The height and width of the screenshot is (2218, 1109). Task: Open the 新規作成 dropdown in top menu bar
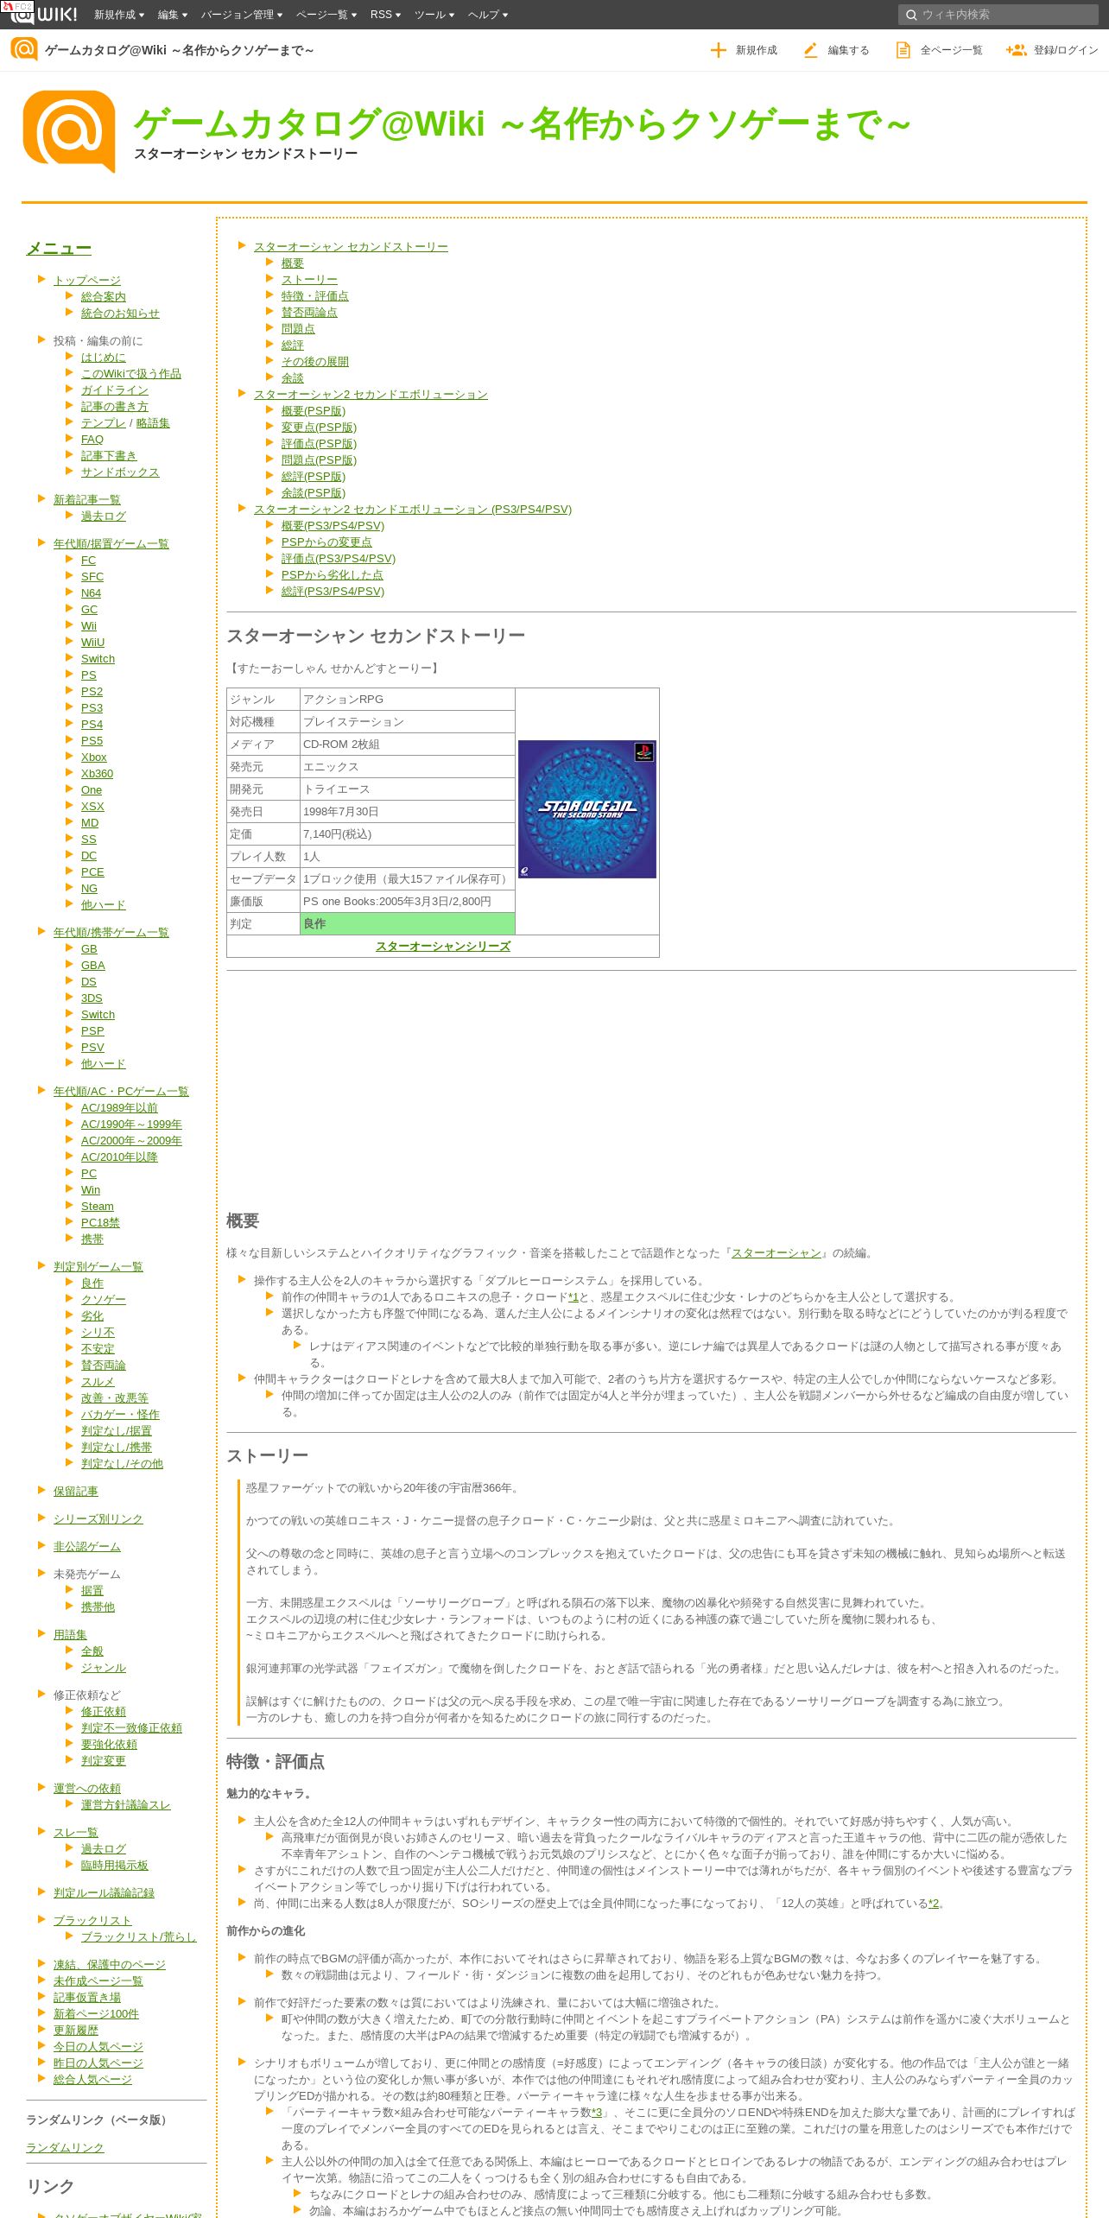[x=118, y=15]
